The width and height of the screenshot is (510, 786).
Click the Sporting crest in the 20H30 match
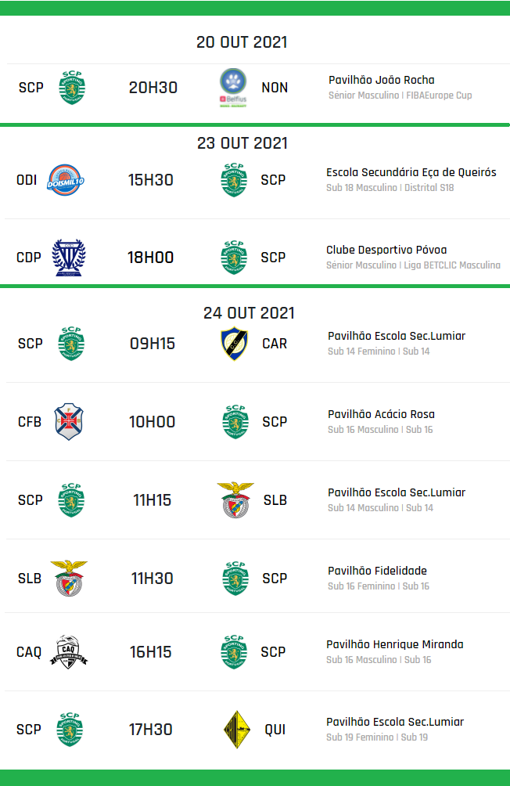point(72,87)
